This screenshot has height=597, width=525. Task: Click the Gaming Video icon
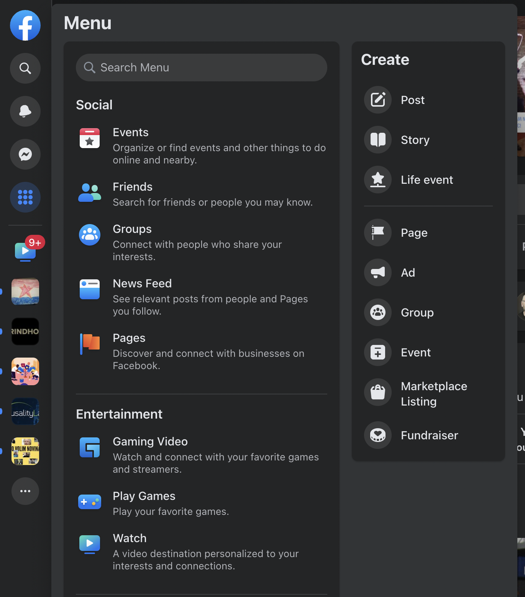pyautogui.click(x=89, y=447)
